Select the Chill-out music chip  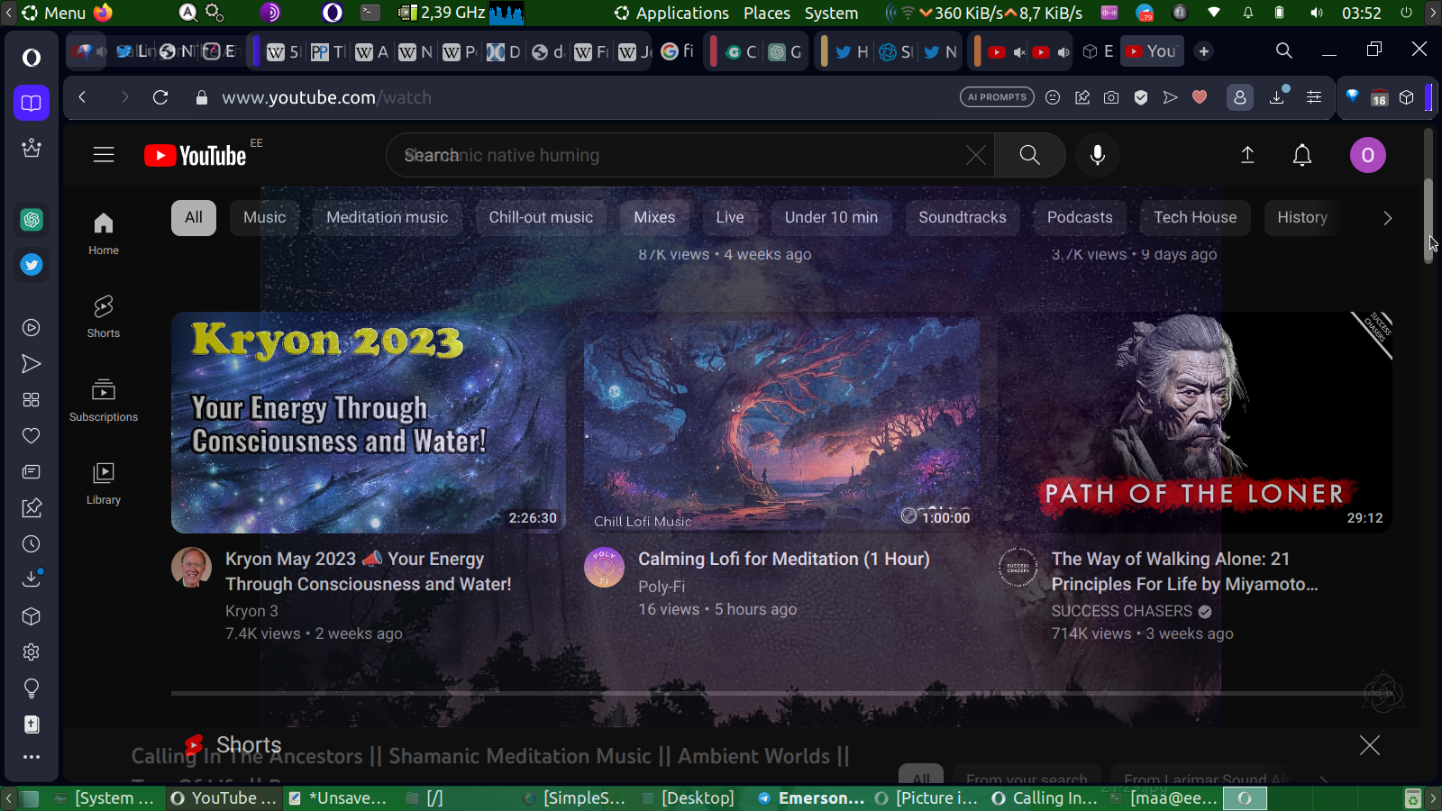point(541,217)
